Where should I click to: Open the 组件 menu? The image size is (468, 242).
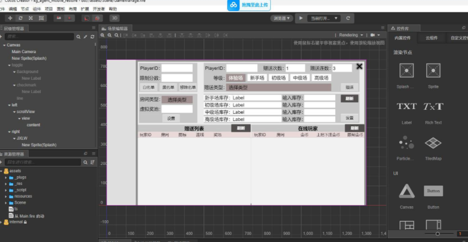(x=37, y=9)
